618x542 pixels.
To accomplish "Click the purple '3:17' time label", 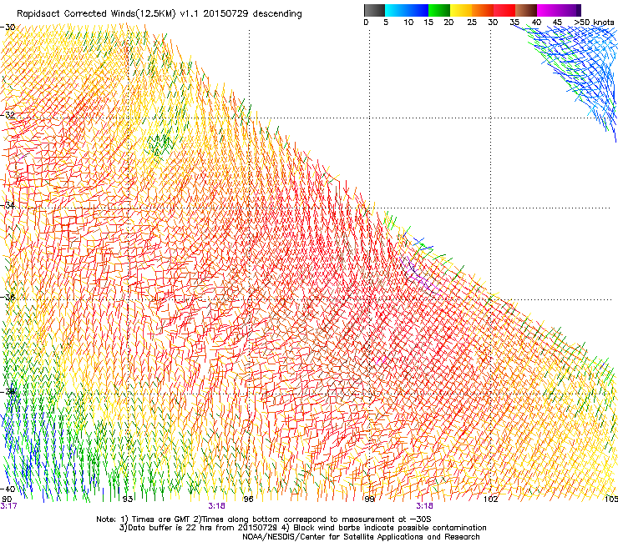I will click(8, 506).
